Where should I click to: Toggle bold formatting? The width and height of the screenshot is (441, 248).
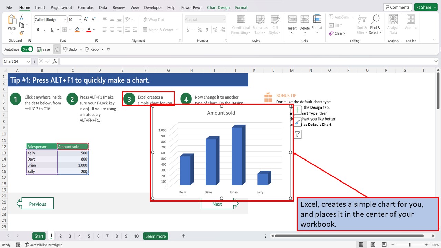tap(38, 30)
